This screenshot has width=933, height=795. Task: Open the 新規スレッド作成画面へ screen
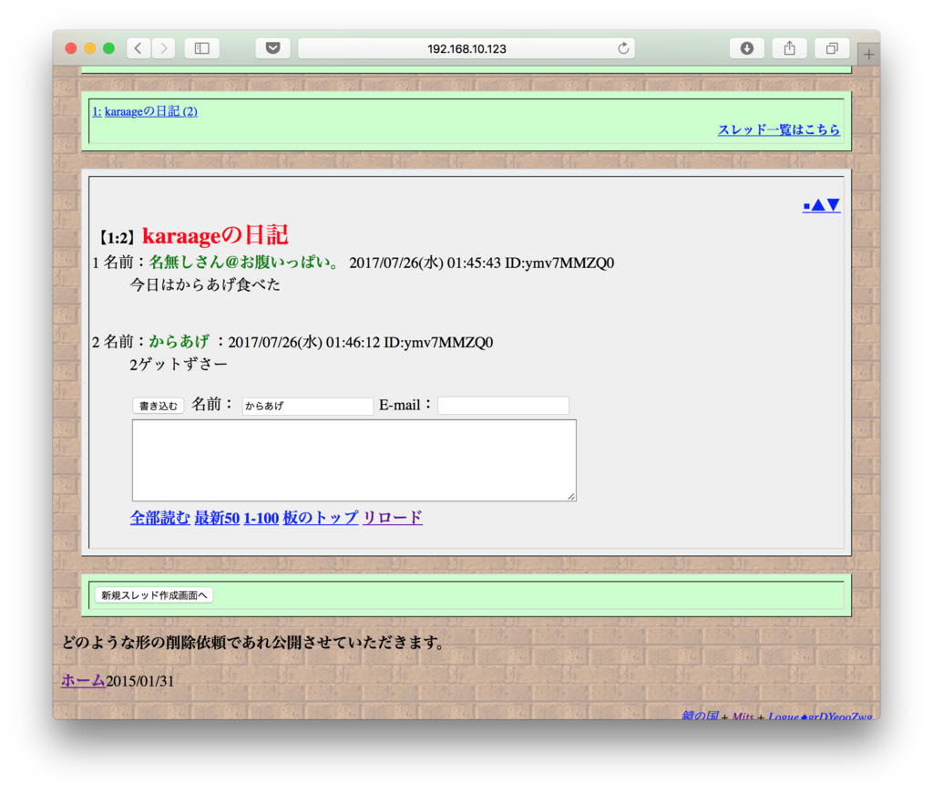click(153, 594)
